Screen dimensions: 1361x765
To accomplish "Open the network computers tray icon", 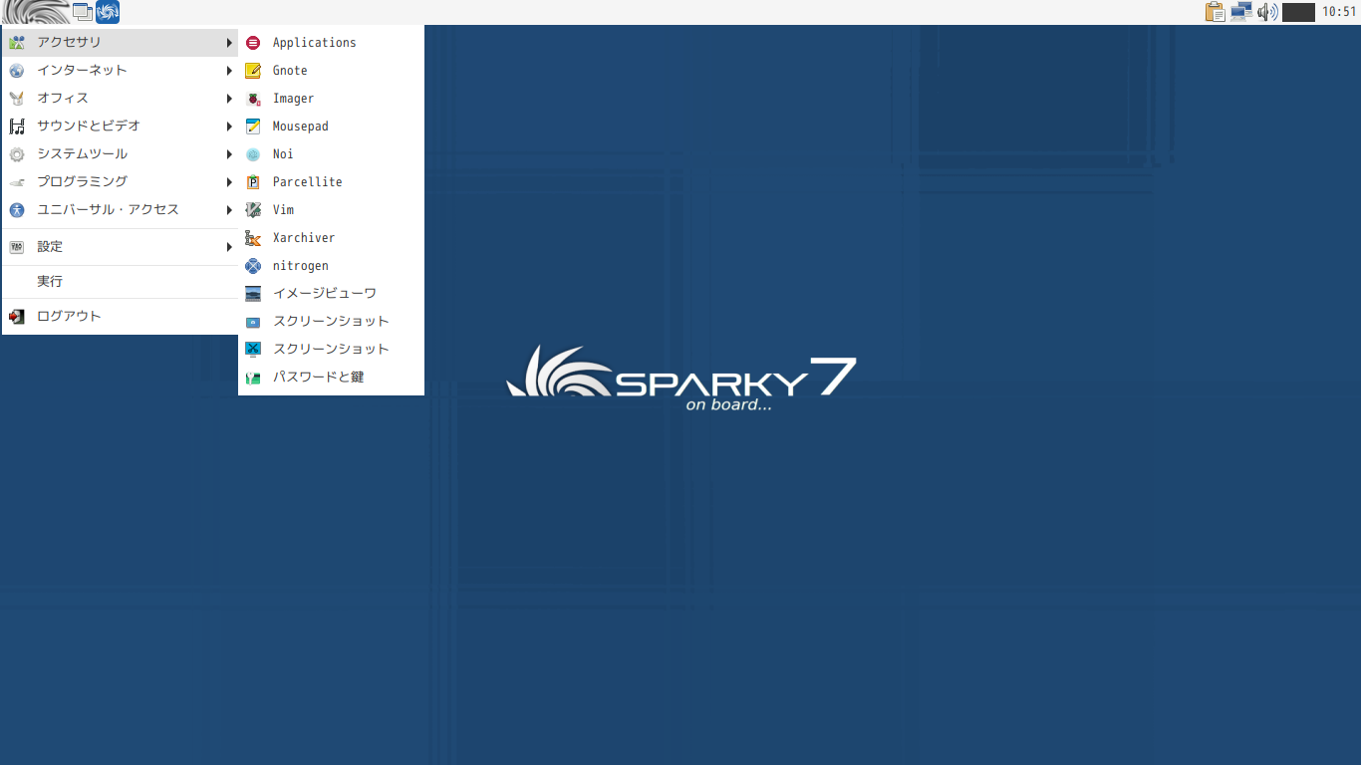I will [x=1241, y=12].
